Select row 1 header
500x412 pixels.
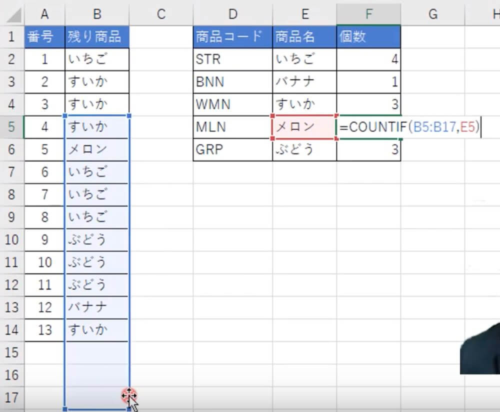tap(12, 36)
